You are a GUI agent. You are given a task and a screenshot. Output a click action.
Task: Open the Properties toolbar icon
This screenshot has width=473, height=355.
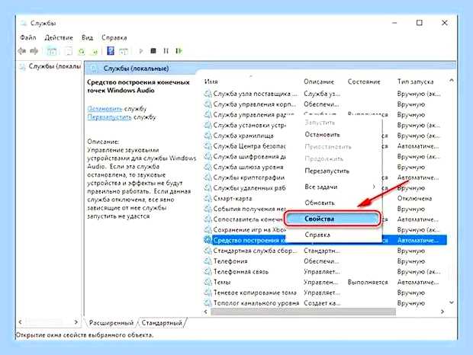(x=69, y=52)
